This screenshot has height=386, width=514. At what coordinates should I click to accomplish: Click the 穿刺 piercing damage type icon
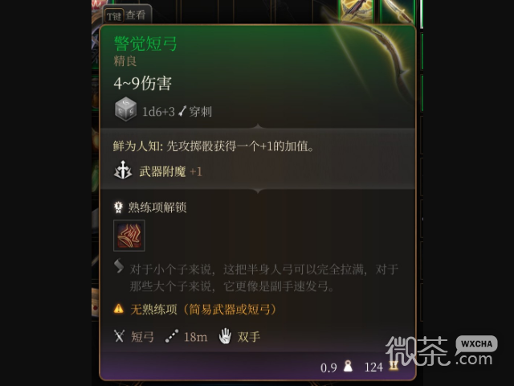pos(182,112)
